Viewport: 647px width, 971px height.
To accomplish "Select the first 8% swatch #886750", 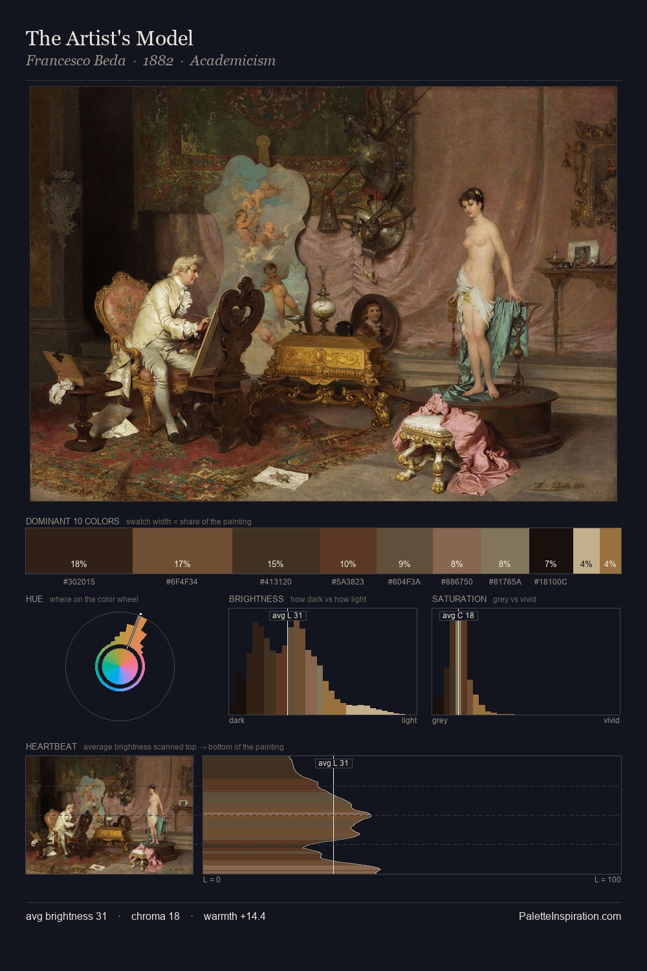I will (x=457, y=551).
